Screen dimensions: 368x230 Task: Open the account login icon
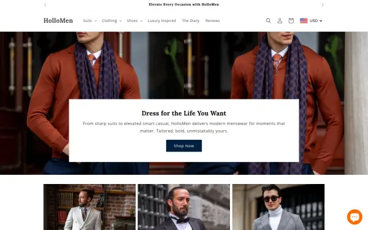pyautogui.click(x=280, y=21)
